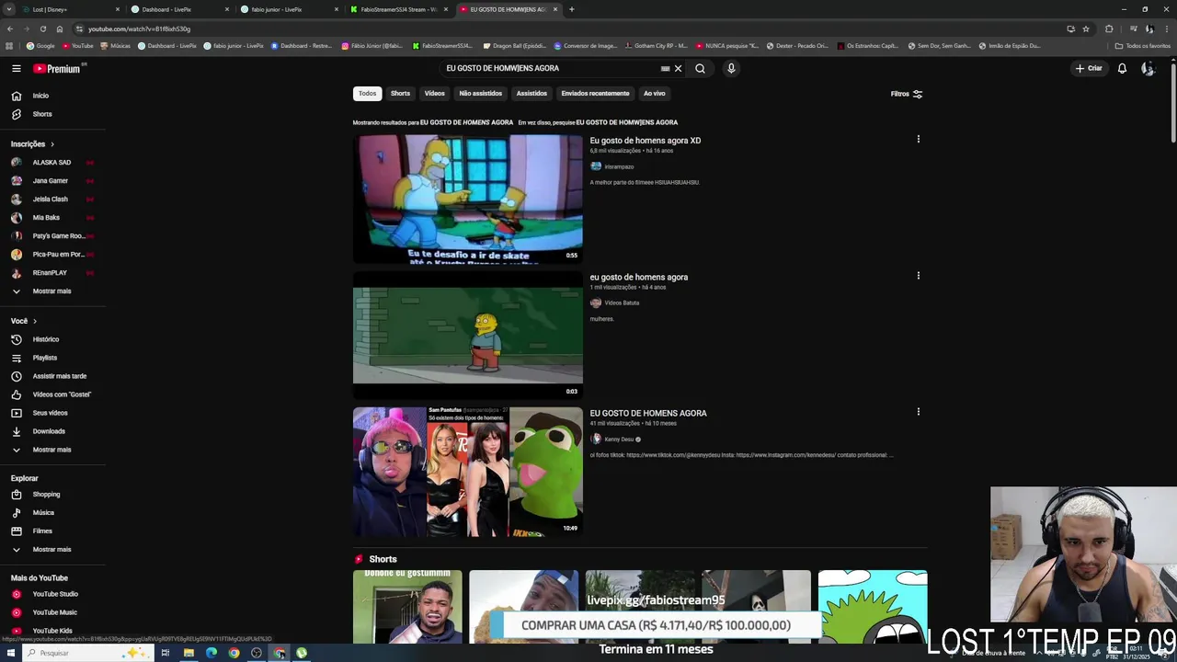This screenshot has width=1177, height=662.
Task: Bookmark this page with the star icon
Action: [1086, 29]
